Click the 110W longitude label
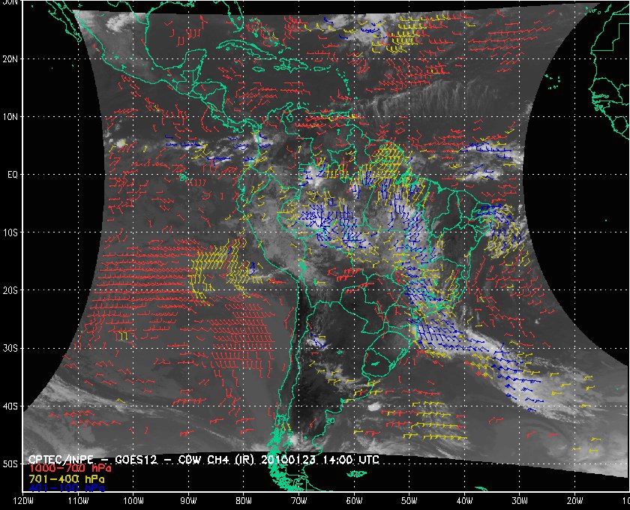630x510 pixels. click(x=78, y=501)
